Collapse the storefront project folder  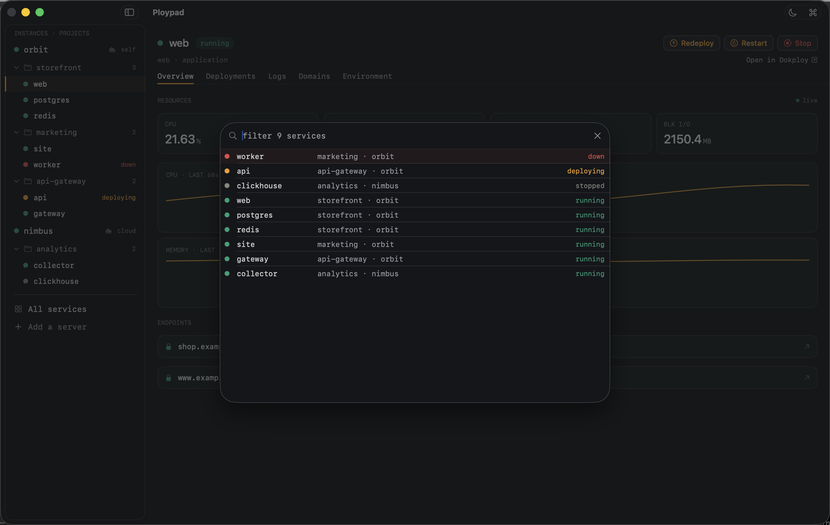pos(16,67)
